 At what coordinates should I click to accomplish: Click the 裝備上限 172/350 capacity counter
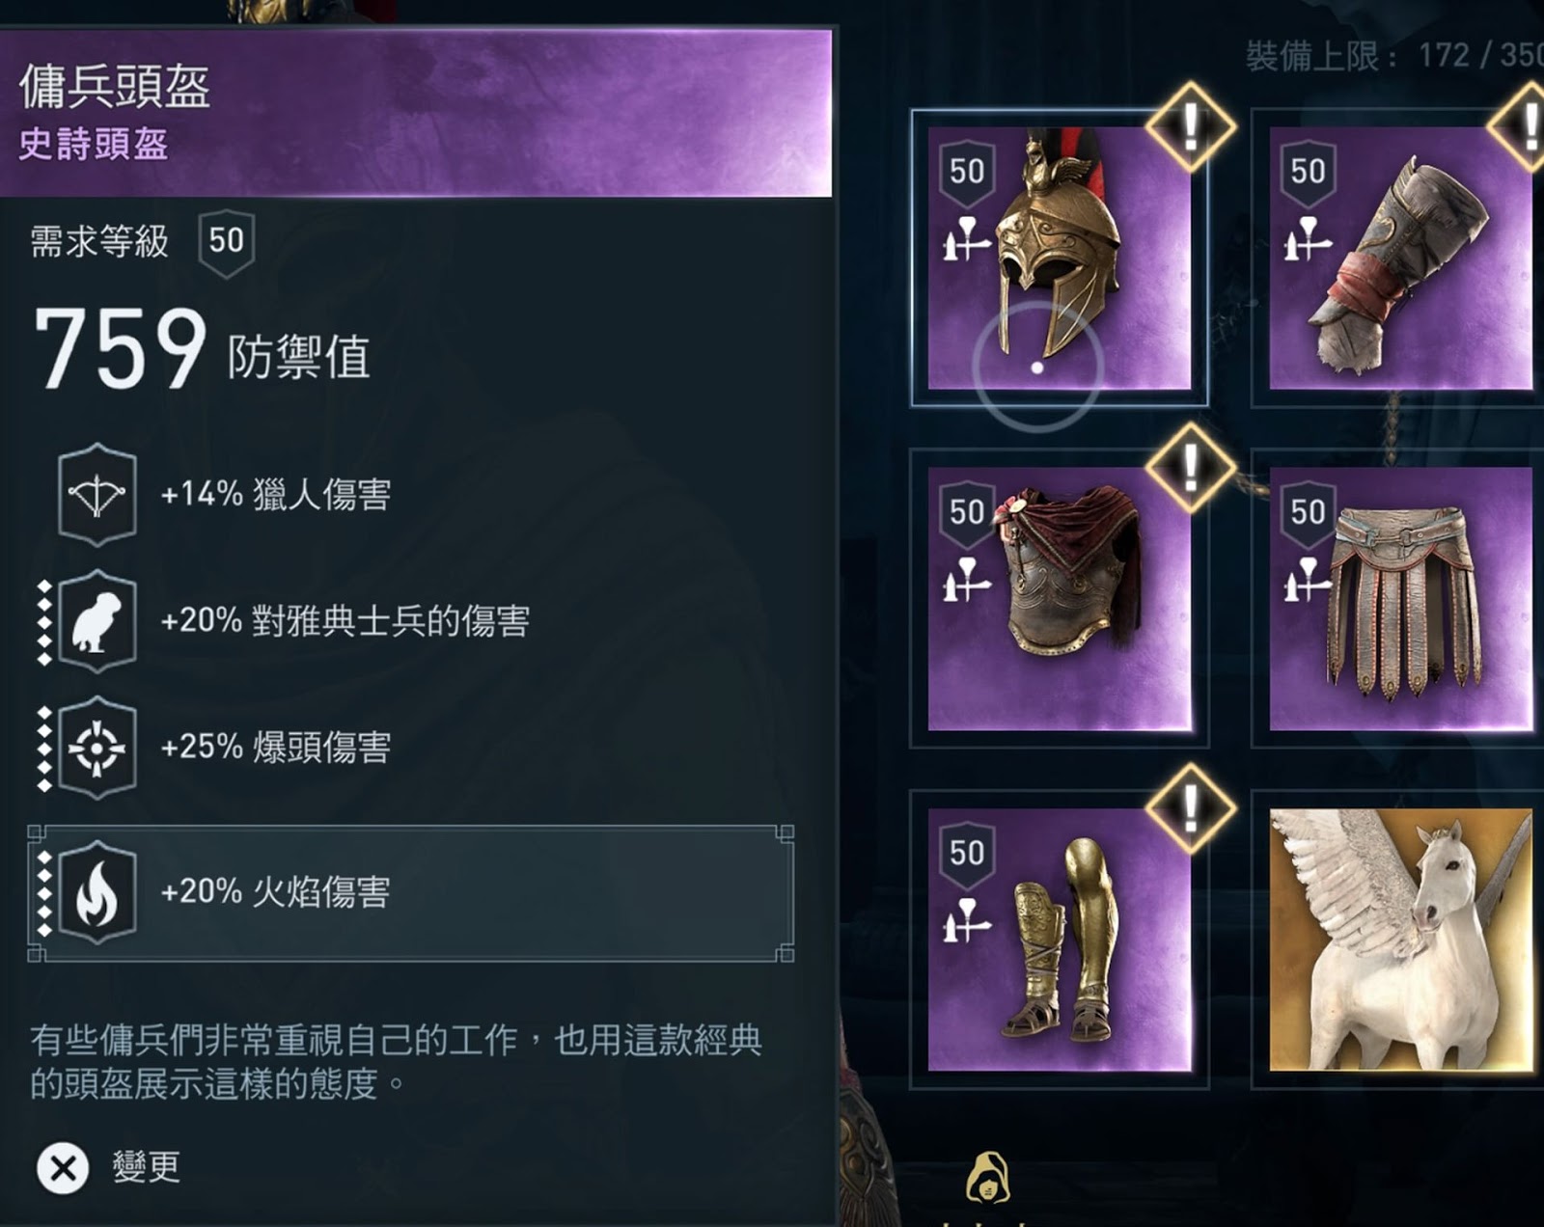(1394, 55)
